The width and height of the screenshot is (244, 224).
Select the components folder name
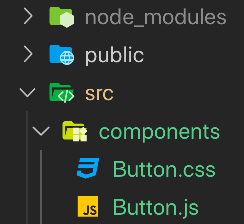[160, 133]
